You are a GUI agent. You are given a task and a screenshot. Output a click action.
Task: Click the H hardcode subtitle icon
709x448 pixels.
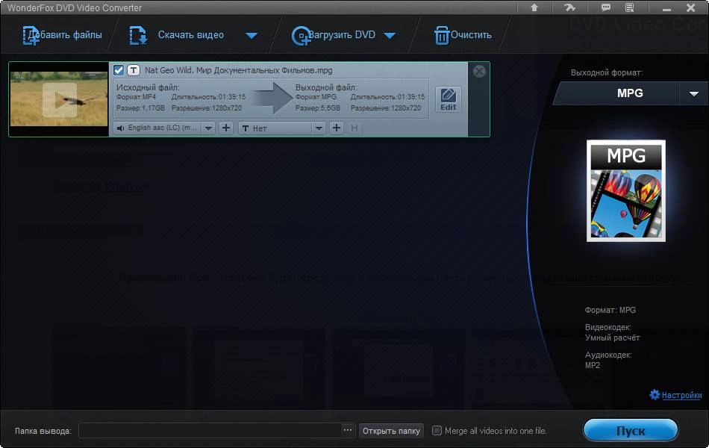[354, 128]
